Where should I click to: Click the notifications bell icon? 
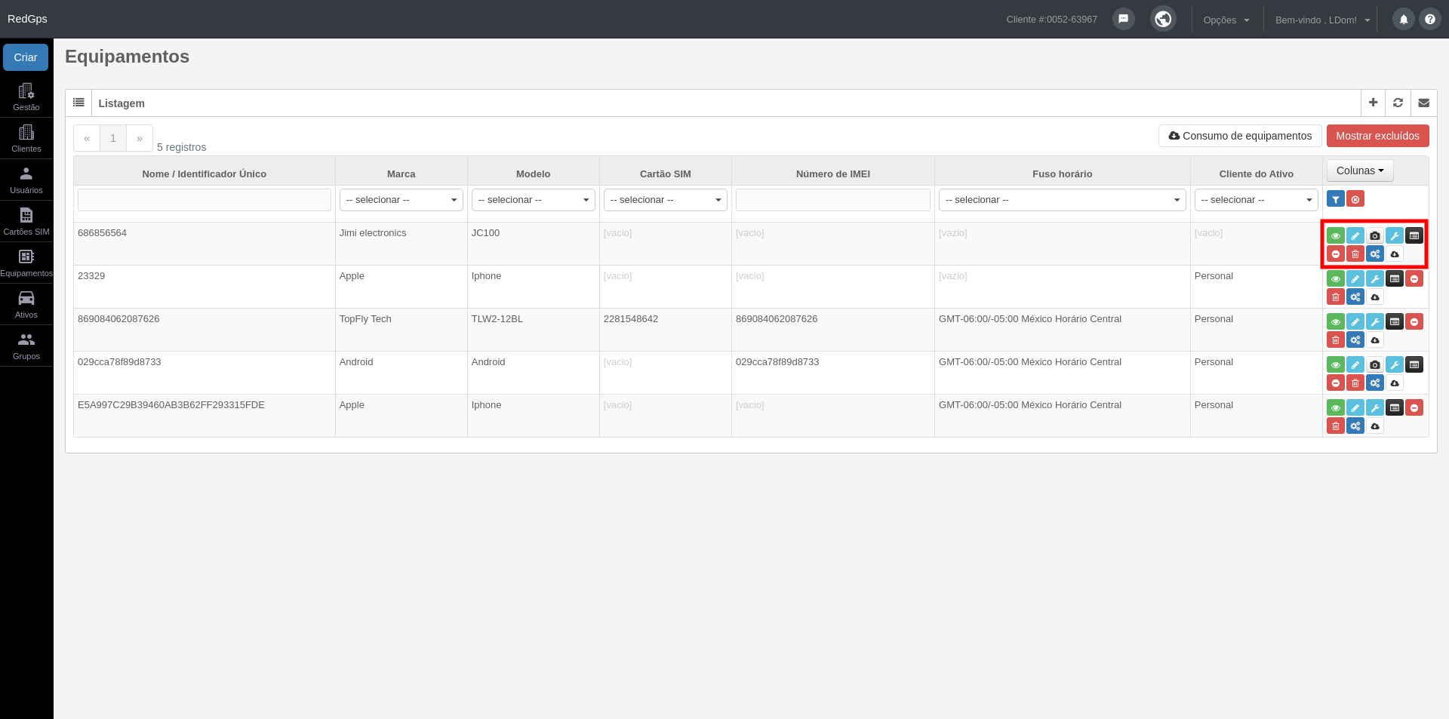click(x=1404, y=20)
